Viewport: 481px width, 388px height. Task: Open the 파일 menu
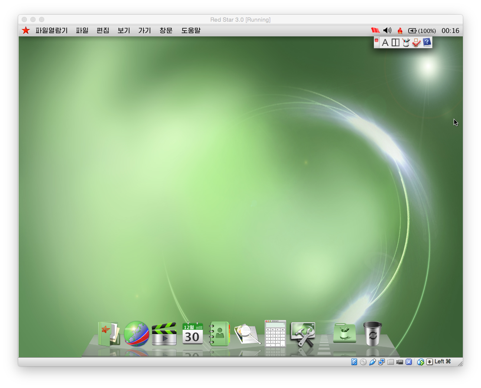tap(82, 31)
